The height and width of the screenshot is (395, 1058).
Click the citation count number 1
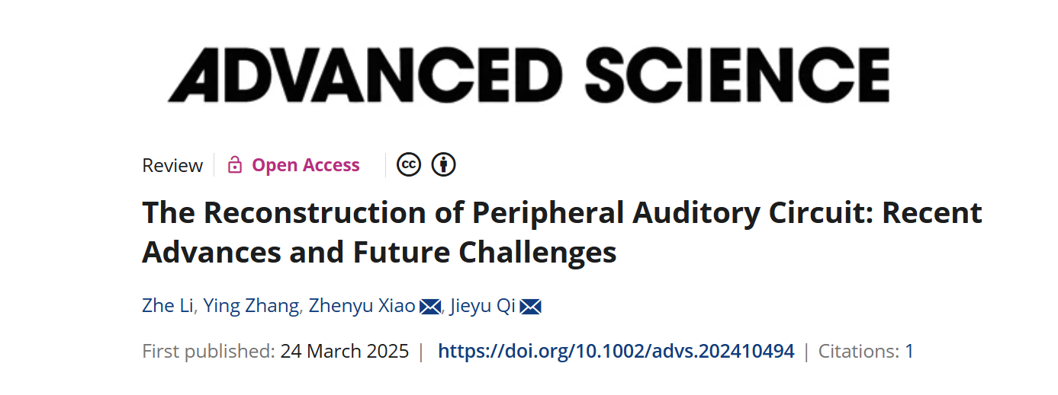909,351
